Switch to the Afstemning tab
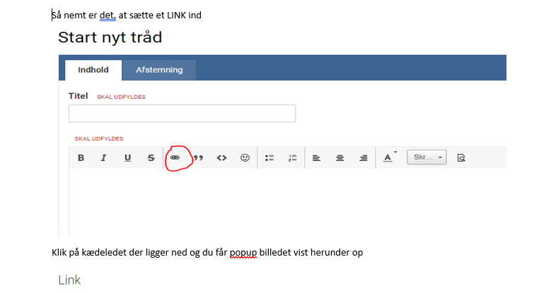 pos(159,70)
